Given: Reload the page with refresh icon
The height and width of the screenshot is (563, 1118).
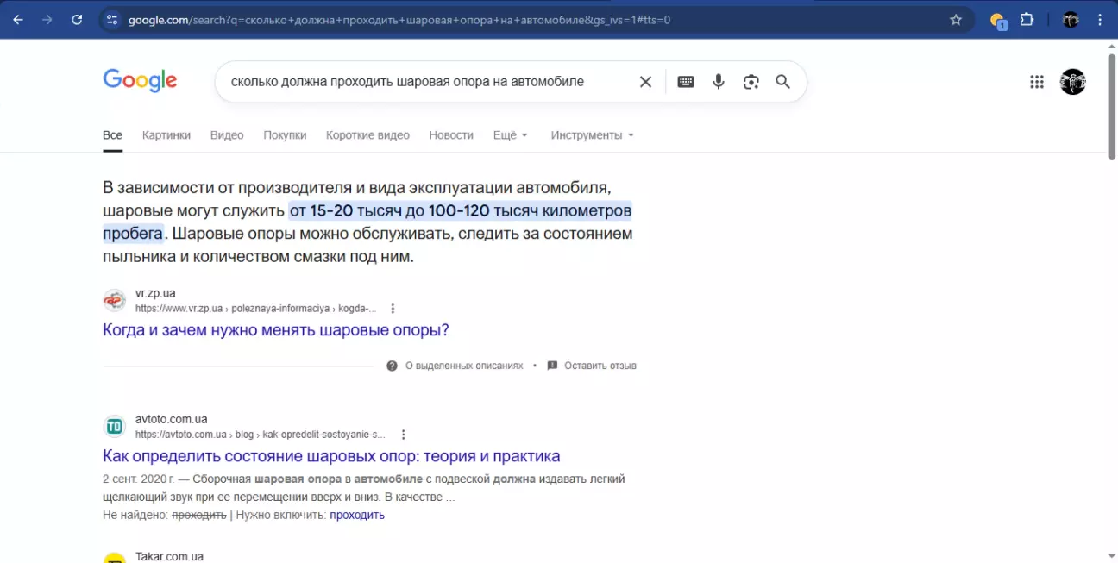Looking at the screenshot, I should [x=77, y=20].
